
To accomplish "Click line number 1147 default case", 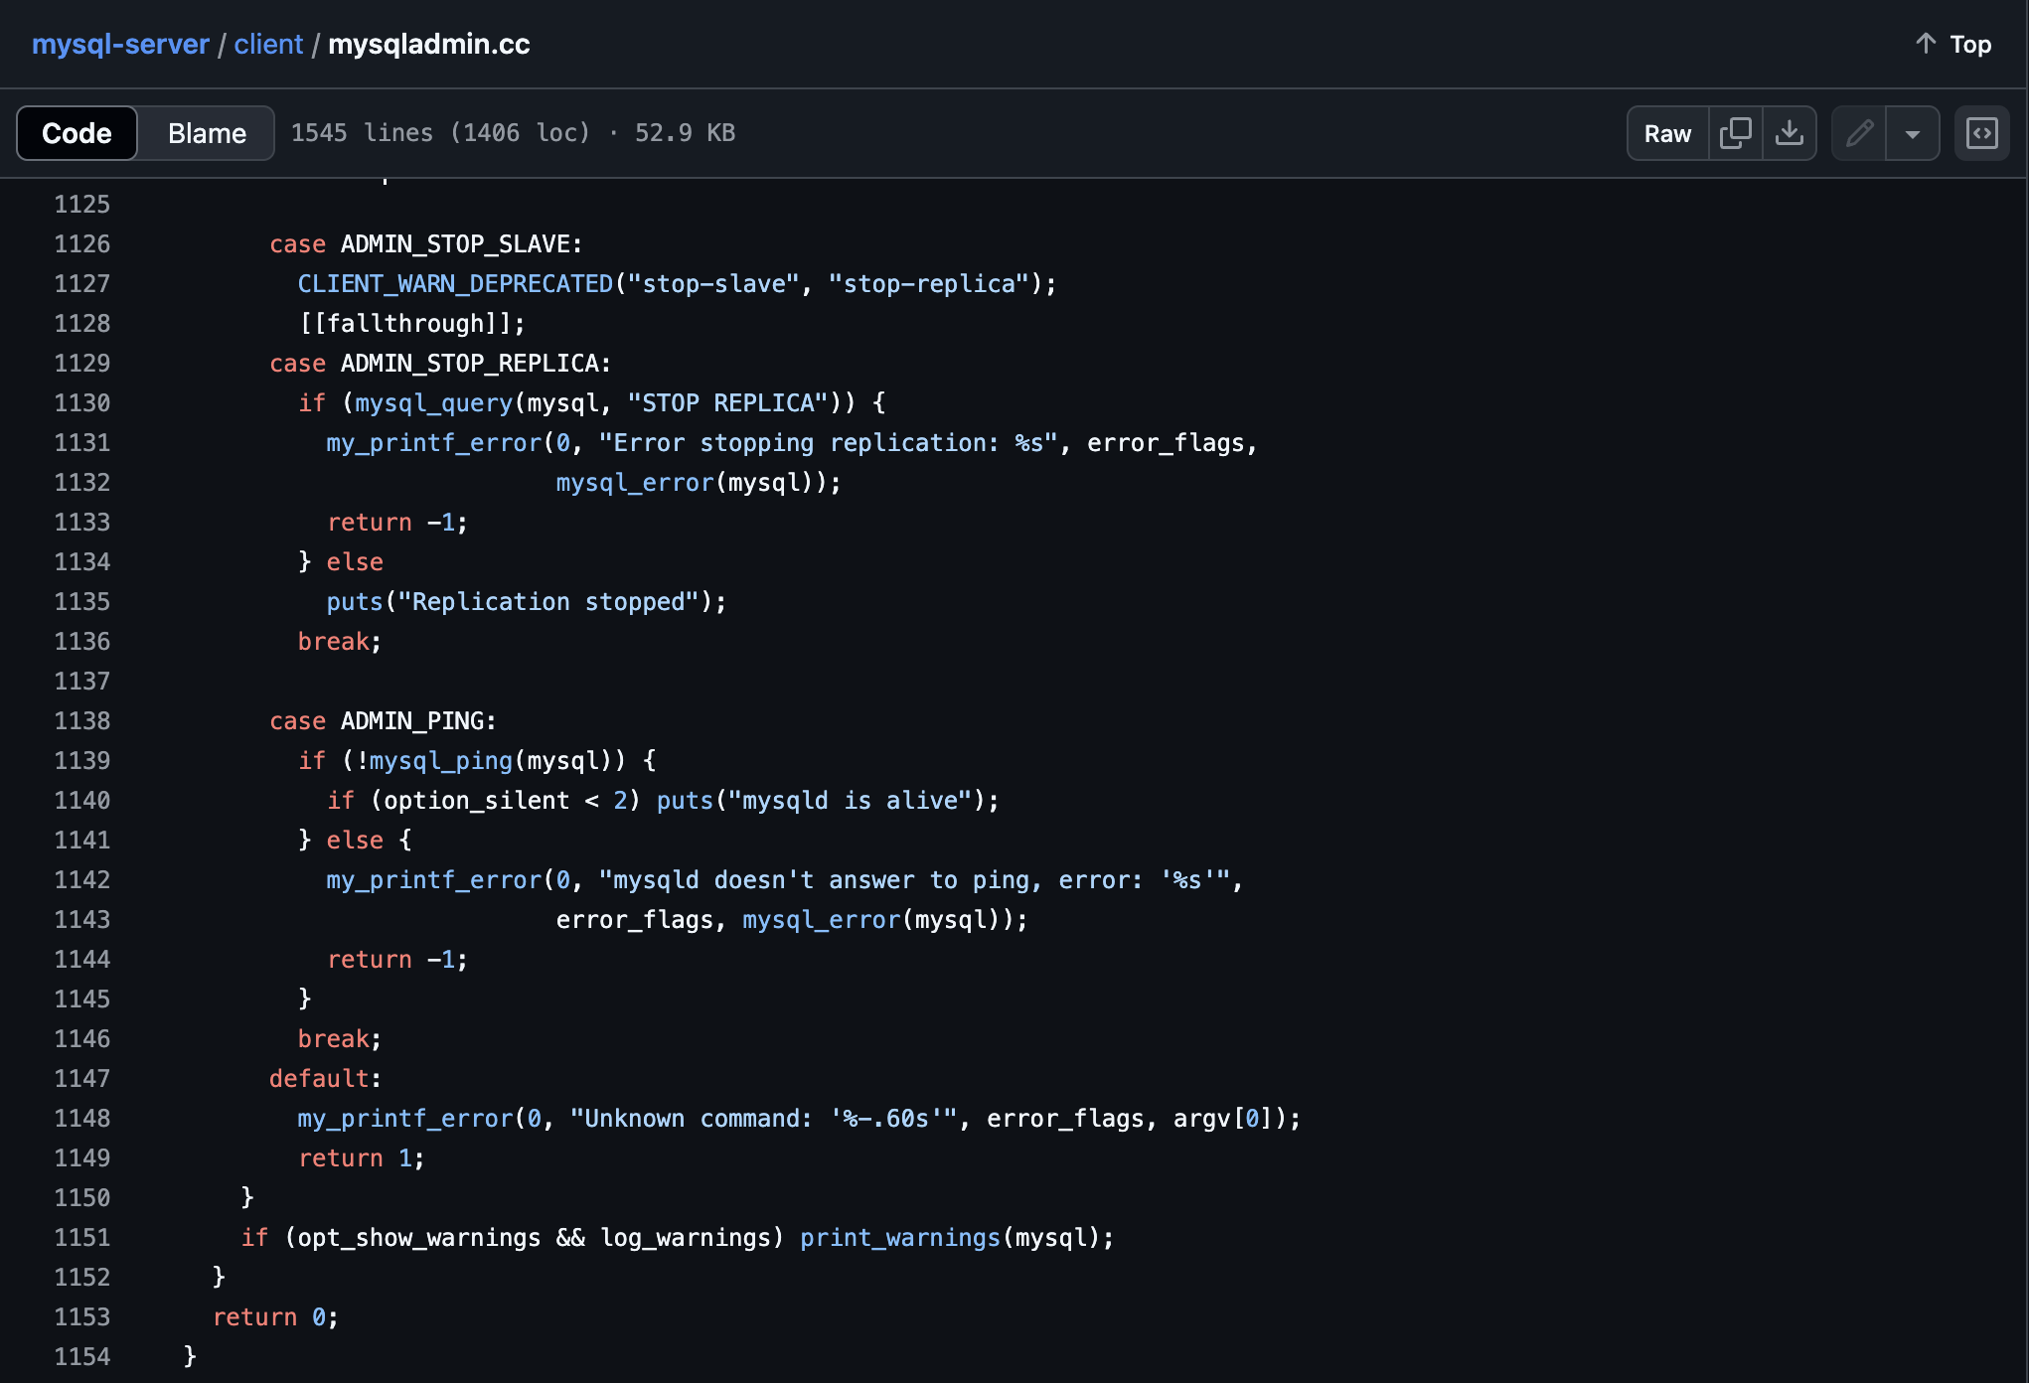I will click(81, 1079).
